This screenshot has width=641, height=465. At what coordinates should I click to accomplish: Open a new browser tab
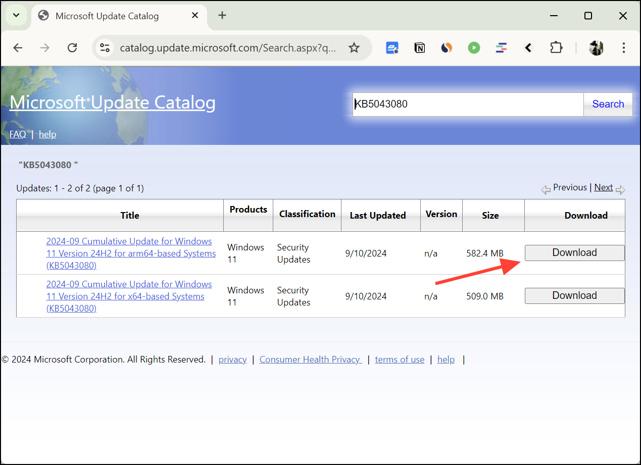[222, 16]
